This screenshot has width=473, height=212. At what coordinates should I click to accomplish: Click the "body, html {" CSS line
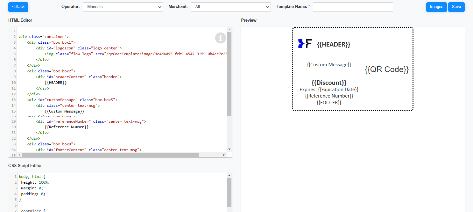(x=32, y=177)
